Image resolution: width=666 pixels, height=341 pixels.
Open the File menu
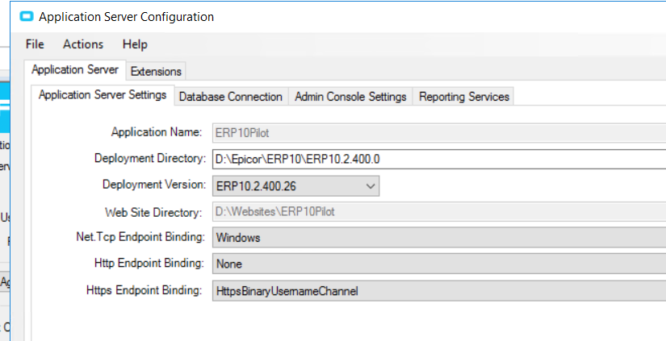point(35,44)
